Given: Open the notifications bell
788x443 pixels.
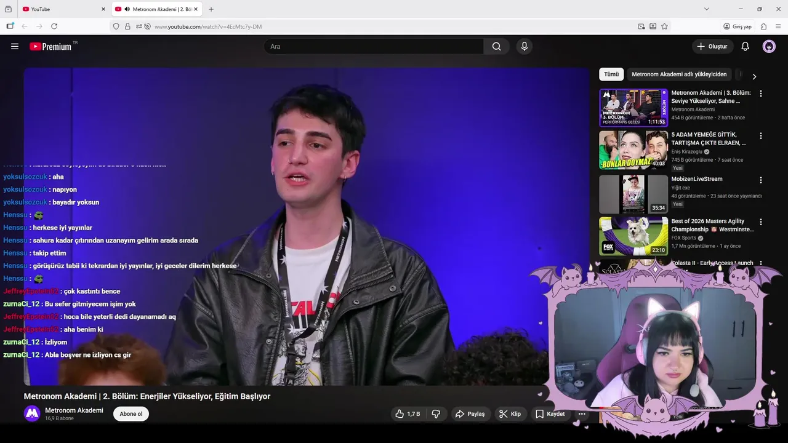Looking at the screenshot, I should [745, 46].
